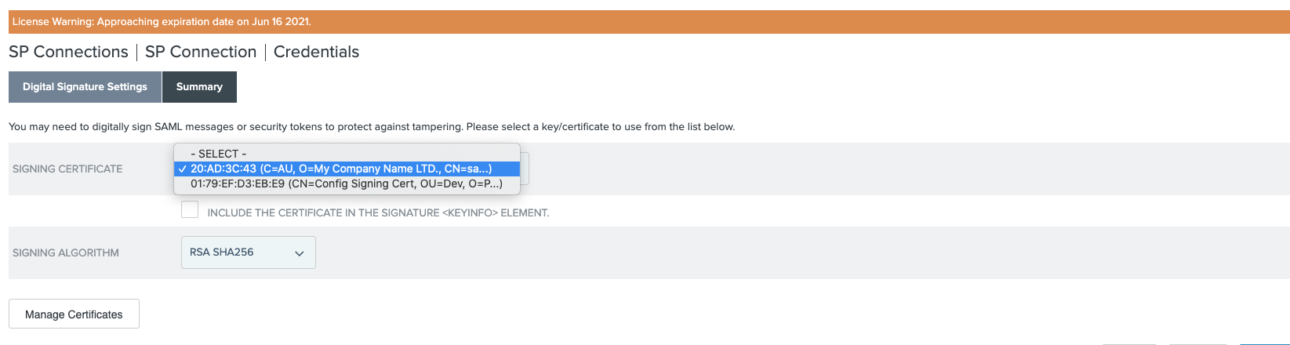Switch to the Digital Signature Settings tab

point(85,87)
